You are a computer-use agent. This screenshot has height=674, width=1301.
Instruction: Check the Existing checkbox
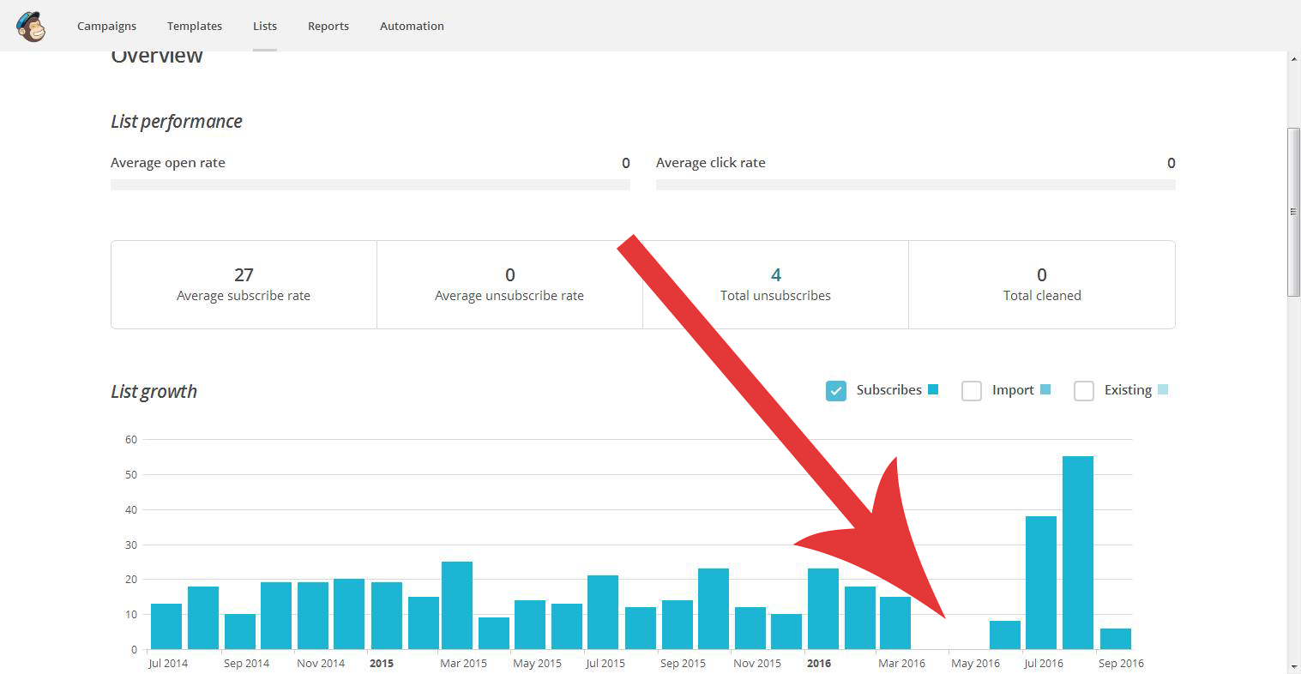1084,391
